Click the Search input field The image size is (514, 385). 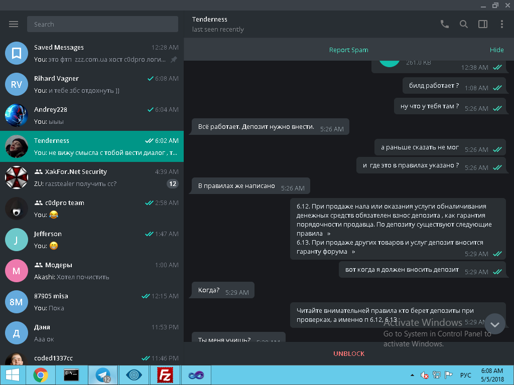(x=102, y=24)
